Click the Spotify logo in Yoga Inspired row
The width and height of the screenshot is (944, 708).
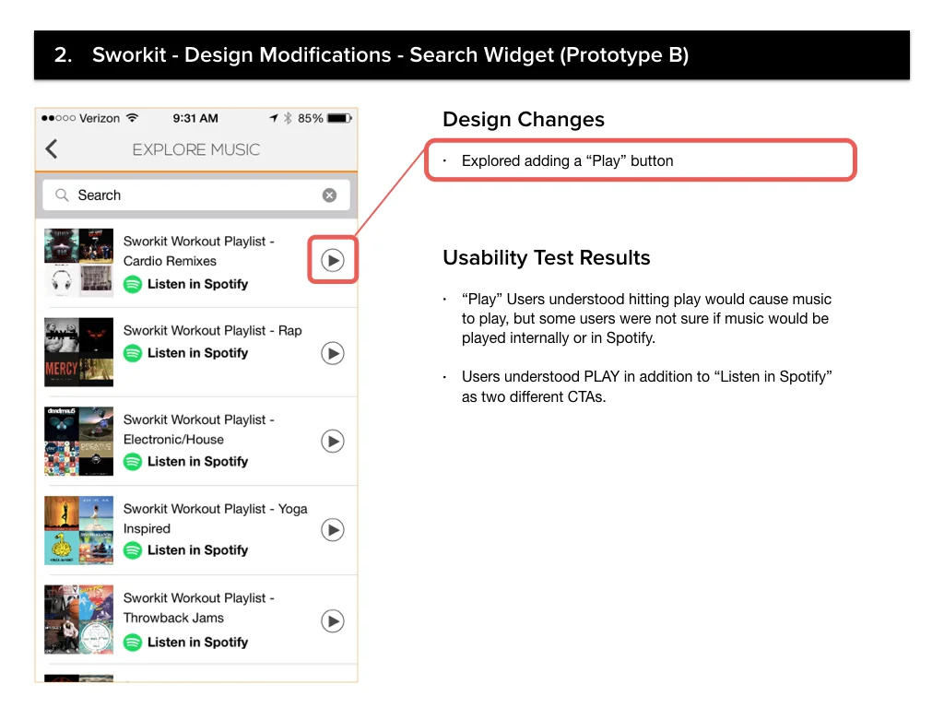point(133,550)
